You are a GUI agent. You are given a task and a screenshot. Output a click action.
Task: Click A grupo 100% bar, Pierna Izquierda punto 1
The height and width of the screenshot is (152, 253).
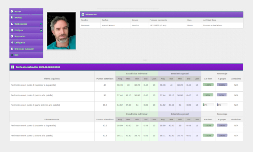tap(222, 85)
